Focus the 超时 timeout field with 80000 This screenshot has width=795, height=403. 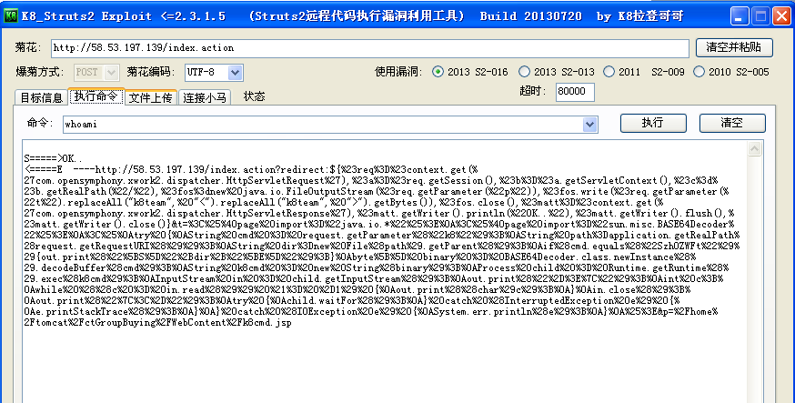pos(575,92)
